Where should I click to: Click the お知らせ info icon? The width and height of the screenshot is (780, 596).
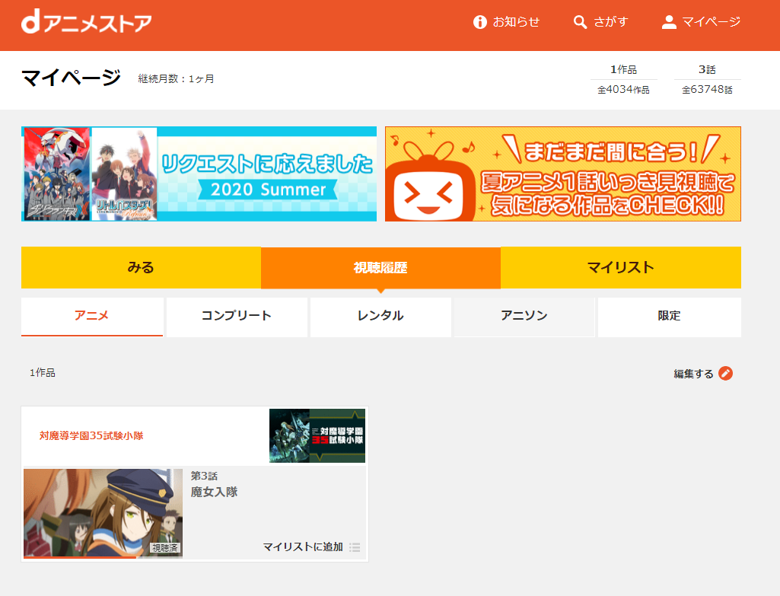(480, 22)
